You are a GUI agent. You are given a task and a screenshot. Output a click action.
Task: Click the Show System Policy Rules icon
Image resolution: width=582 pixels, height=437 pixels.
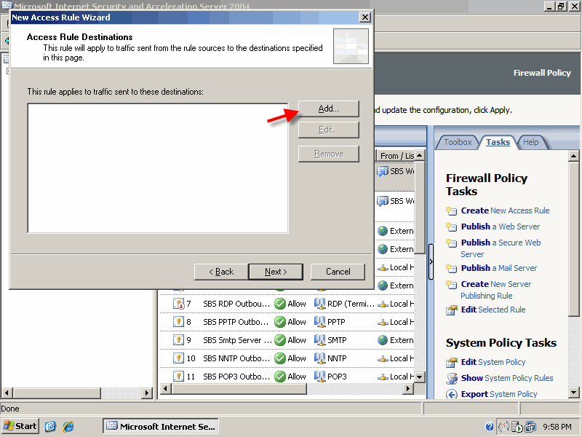click(x=452, y=378)
